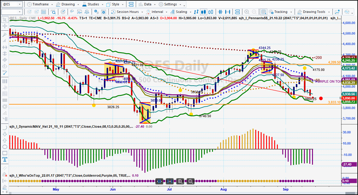Click the overlay zoom-out button on chart
The image size is (358, 195).
point(190,181)
